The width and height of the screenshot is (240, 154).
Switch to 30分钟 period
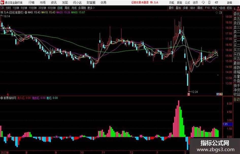[x=42, y=8]
